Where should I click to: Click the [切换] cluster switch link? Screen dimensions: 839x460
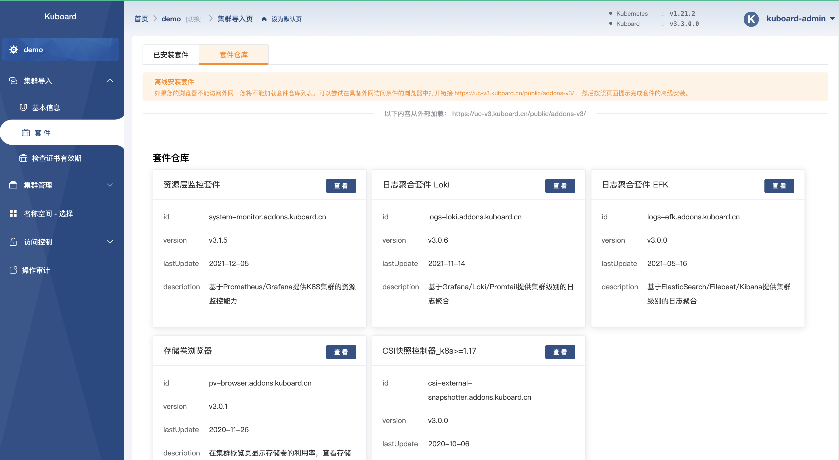194,19
